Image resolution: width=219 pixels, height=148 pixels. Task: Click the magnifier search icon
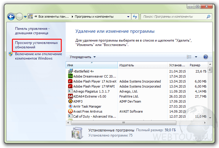tap(208, 17)
